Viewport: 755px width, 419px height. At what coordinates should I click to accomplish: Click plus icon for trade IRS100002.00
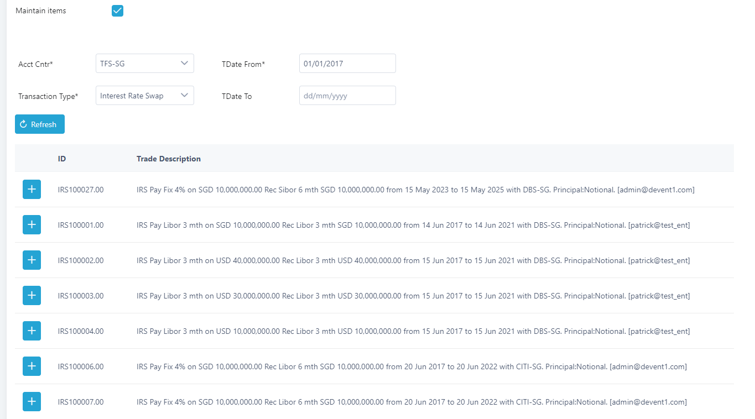click(32, 260)
